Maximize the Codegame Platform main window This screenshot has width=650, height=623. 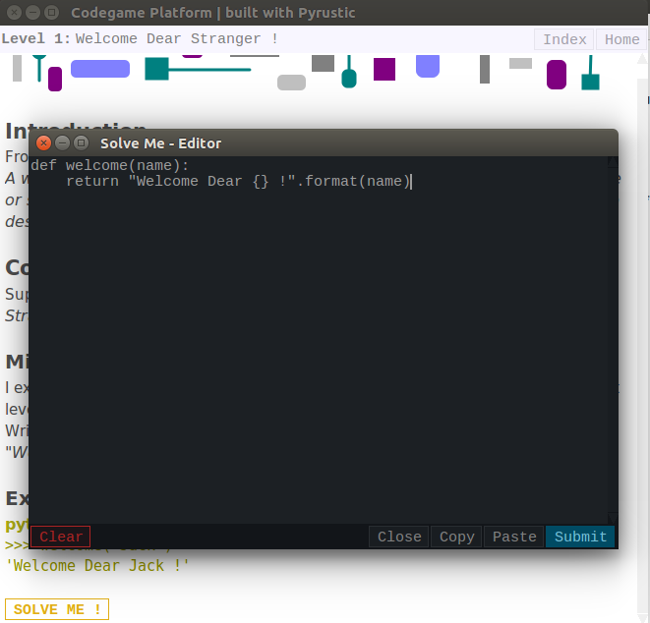coord(52,13)
